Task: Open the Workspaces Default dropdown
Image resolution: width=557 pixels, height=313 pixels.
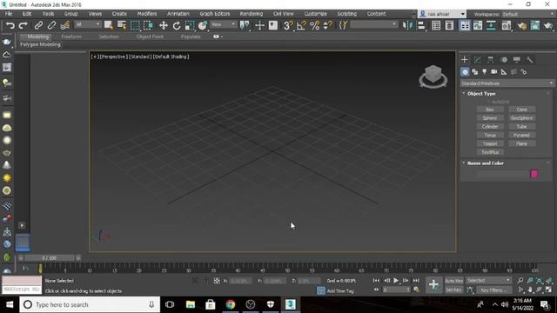Action: [x=528, y=14]
